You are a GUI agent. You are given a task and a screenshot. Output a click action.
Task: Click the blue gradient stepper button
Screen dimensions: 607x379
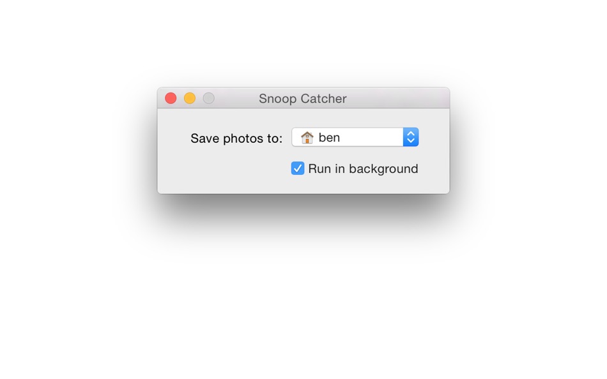411,137
